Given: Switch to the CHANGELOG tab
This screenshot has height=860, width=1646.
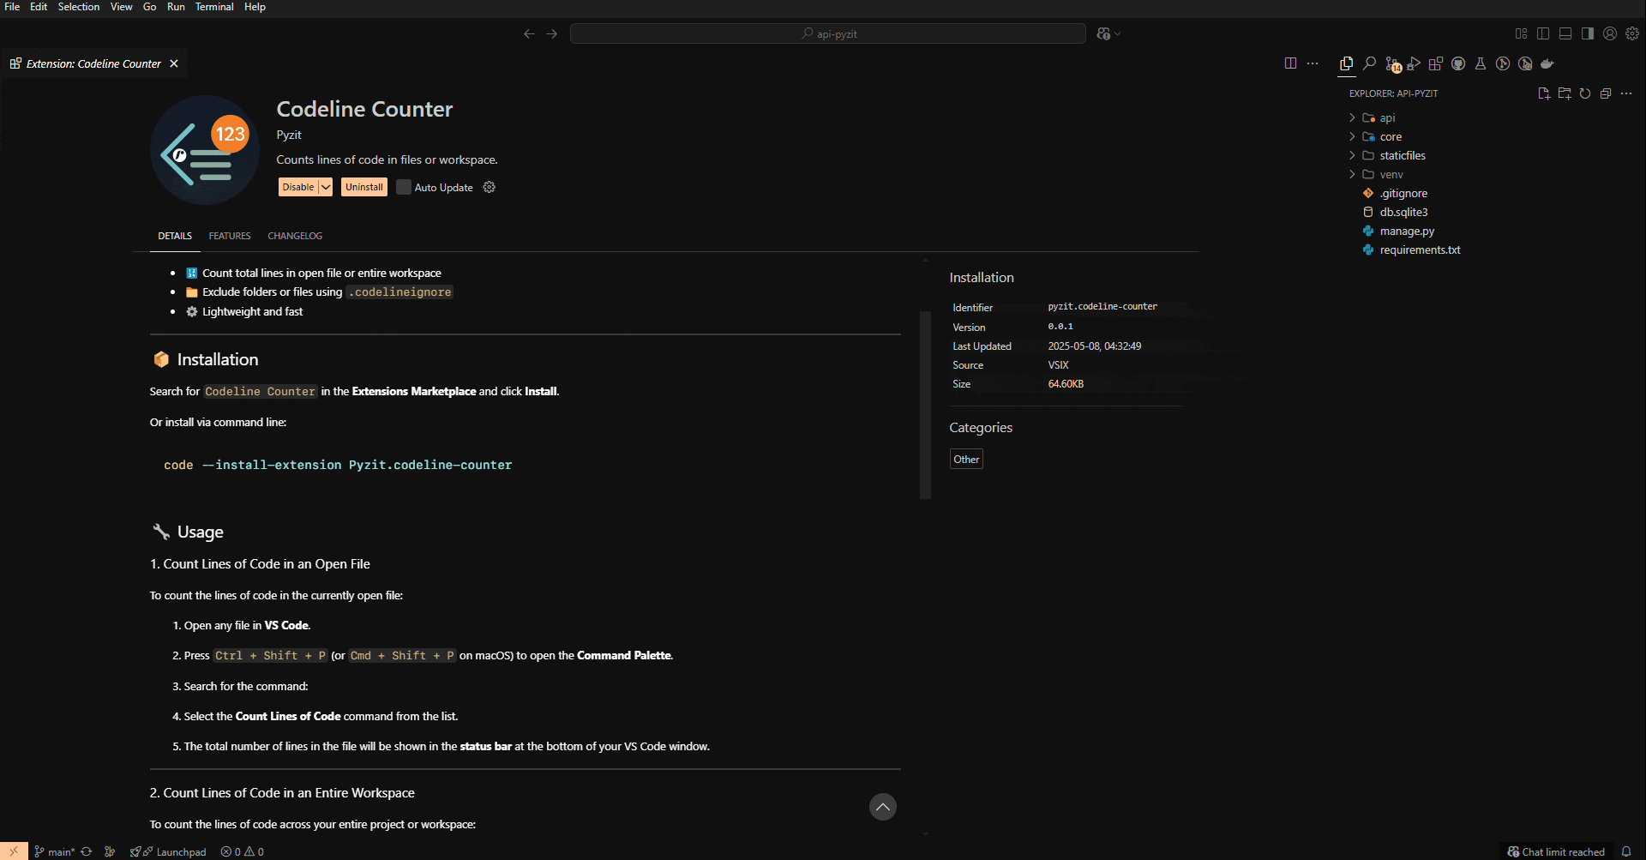Looking at the screenshot, I should [x=295, y=236].
